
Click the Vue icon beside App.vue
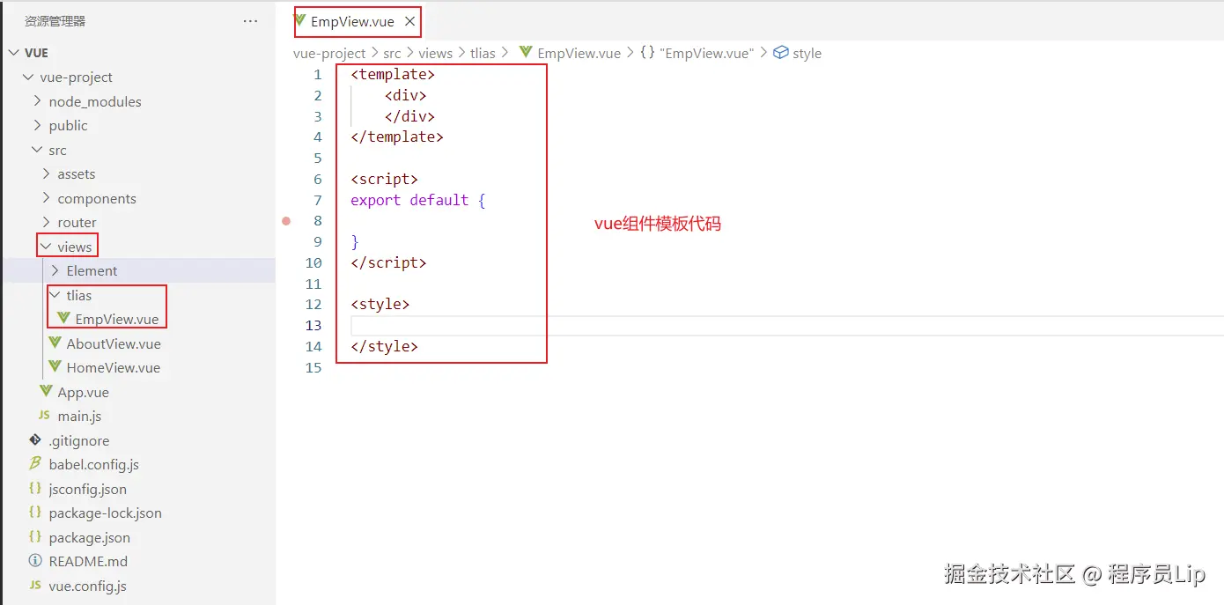pyautogui.click(x=46, y=392)
